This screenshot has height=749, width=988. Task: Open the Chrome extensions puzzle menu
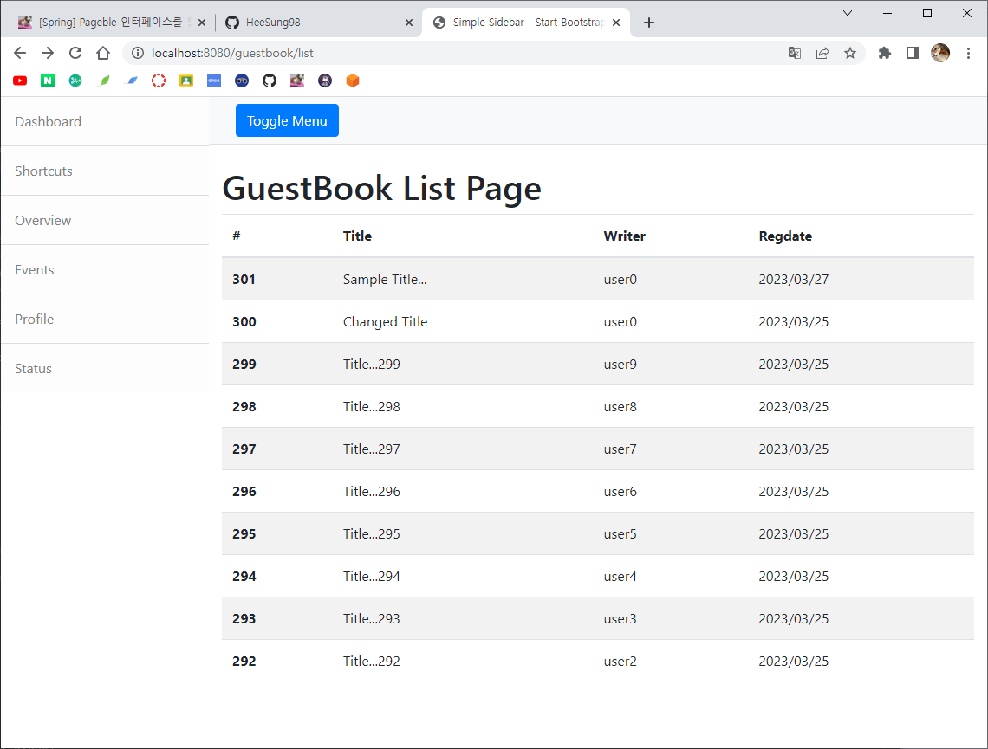click(885, 53)
